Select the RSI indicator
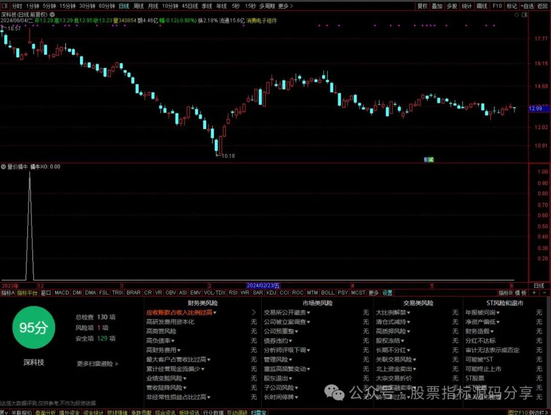Viewport: 551px width, 415px height. [x=233, y=293]
